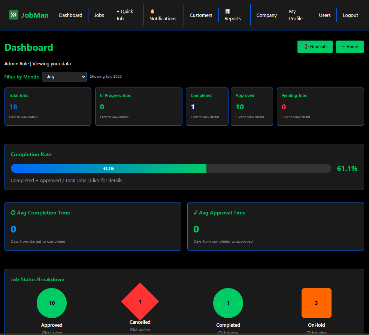The image size is (369, 335).
Task: Click the green Approved circle showing 10
Action: pos(52,303)
